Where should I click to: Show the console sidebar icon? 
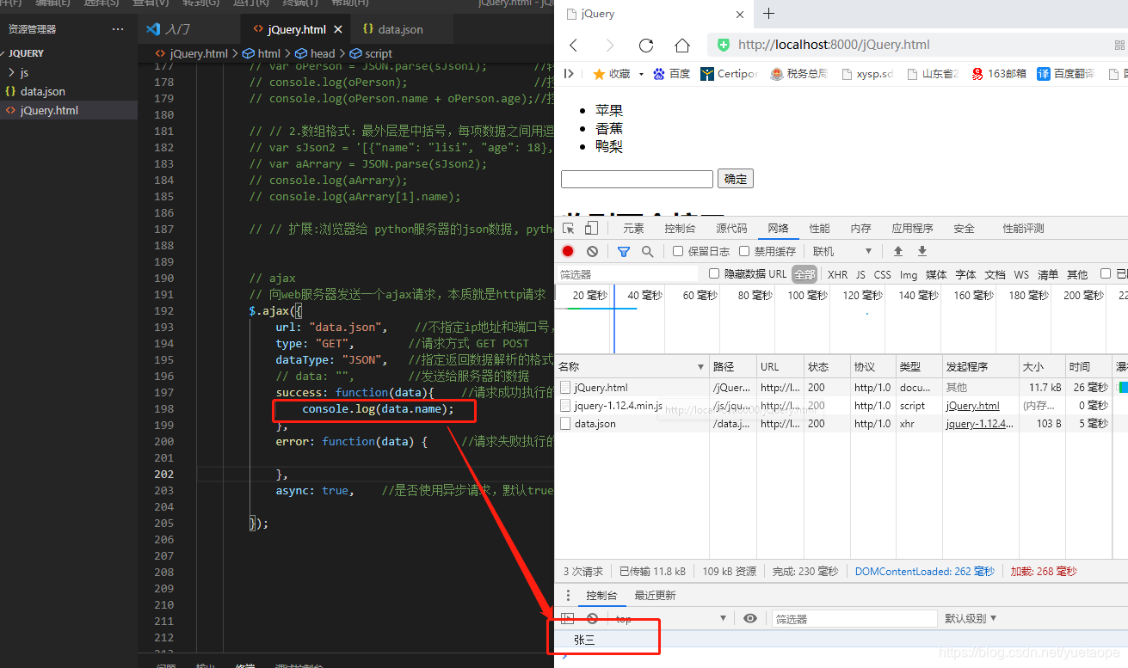pos(567,618)
